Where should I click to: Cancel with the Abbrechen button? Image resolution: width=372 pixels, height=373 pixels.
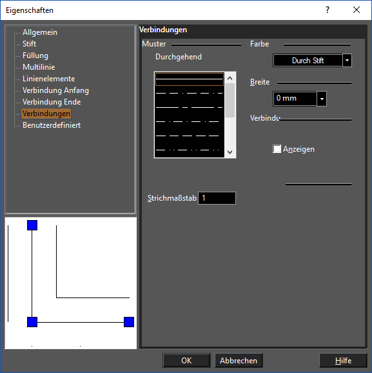(x=239, y=361)
